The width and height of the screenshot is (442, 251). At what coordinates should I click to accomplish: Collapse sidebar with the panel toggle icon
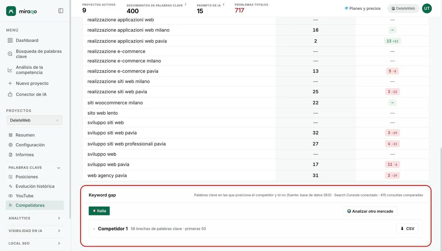coord(61,11)
